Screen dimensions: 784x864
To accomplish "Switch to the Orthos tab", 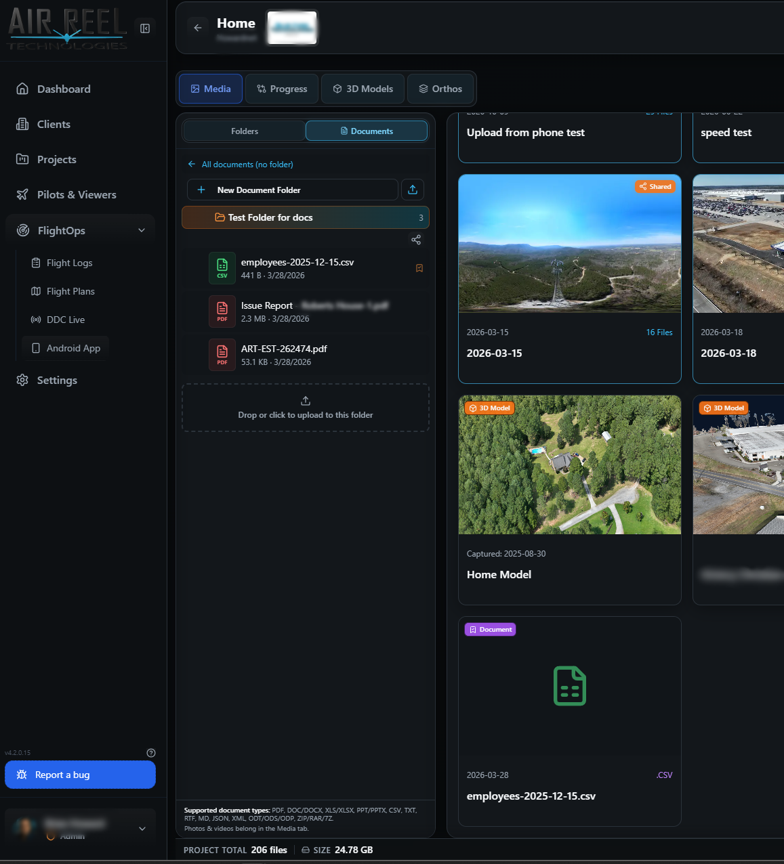I will 440,89.
